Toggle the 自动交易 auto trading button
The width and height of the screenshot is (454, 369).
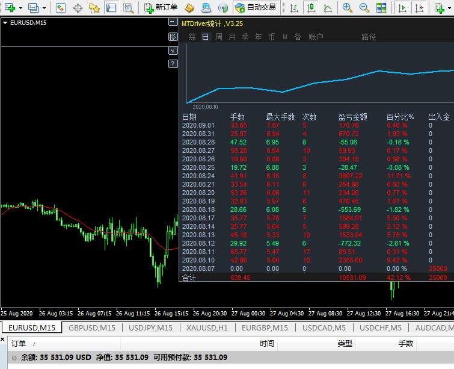[x=256, y=8]
